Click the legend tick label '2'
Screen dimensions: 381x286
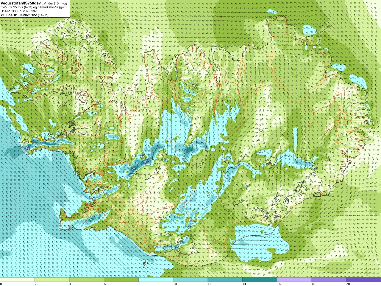click(x=35, y=284)
